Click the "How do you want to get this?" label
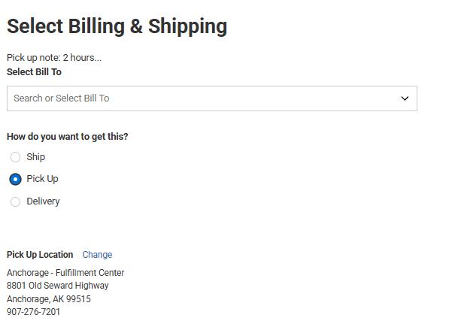The width and height of the screenshot is (452, 330). tap(67, 137)
